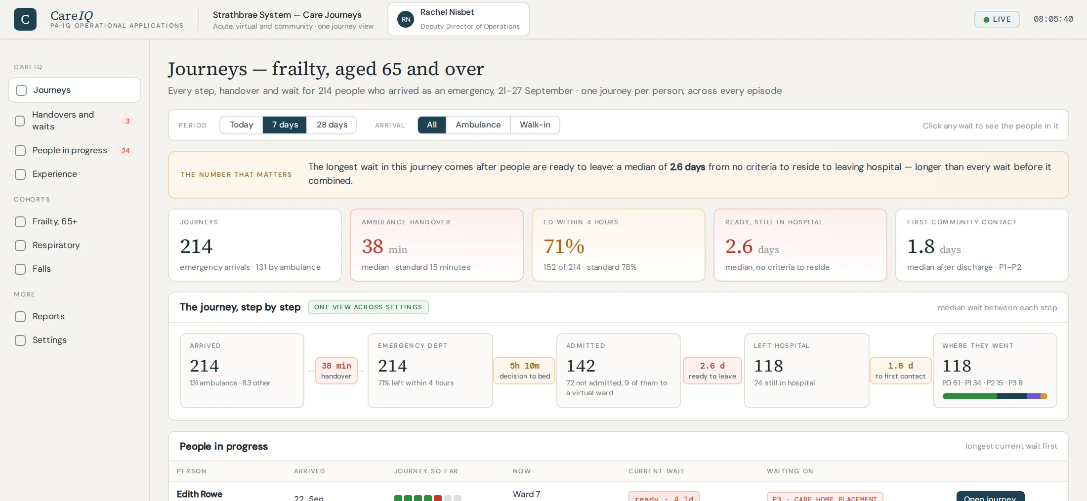This screenshot has width=1087, height=501.
Task: Click the CareIQ logo icon
Action: tap(25, 19)
